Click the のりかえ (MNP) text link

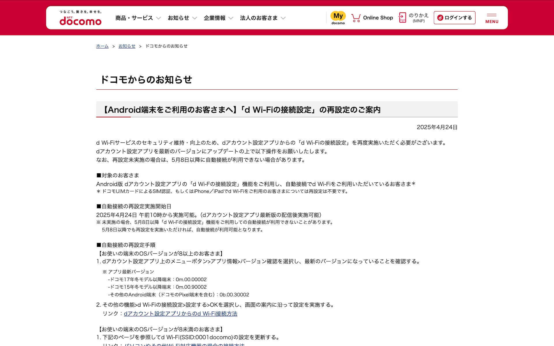pos(418,18)
